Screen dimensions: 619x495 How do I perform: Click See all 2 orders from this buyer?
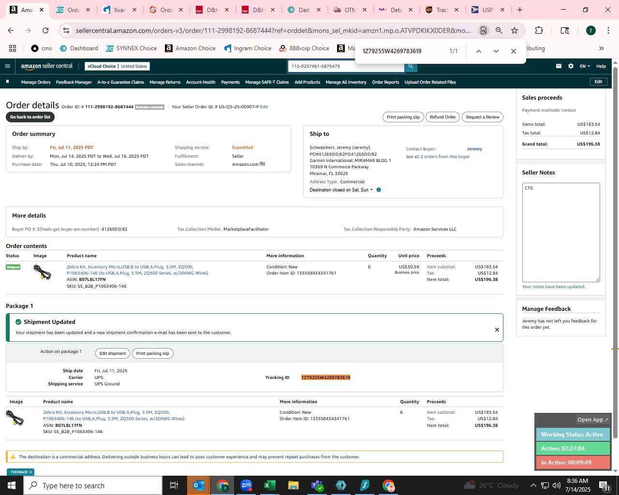[x=438, y=157]
